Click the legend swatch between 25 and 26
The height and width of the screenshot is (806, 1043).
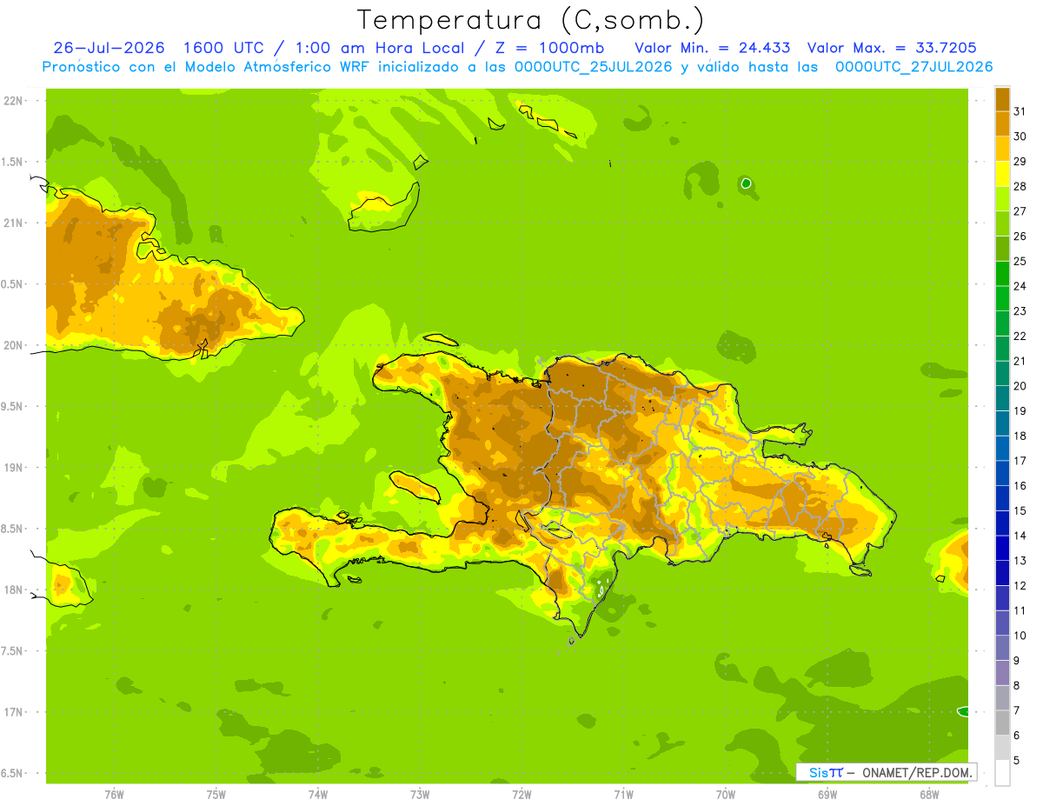click(x=1002, y=249)
